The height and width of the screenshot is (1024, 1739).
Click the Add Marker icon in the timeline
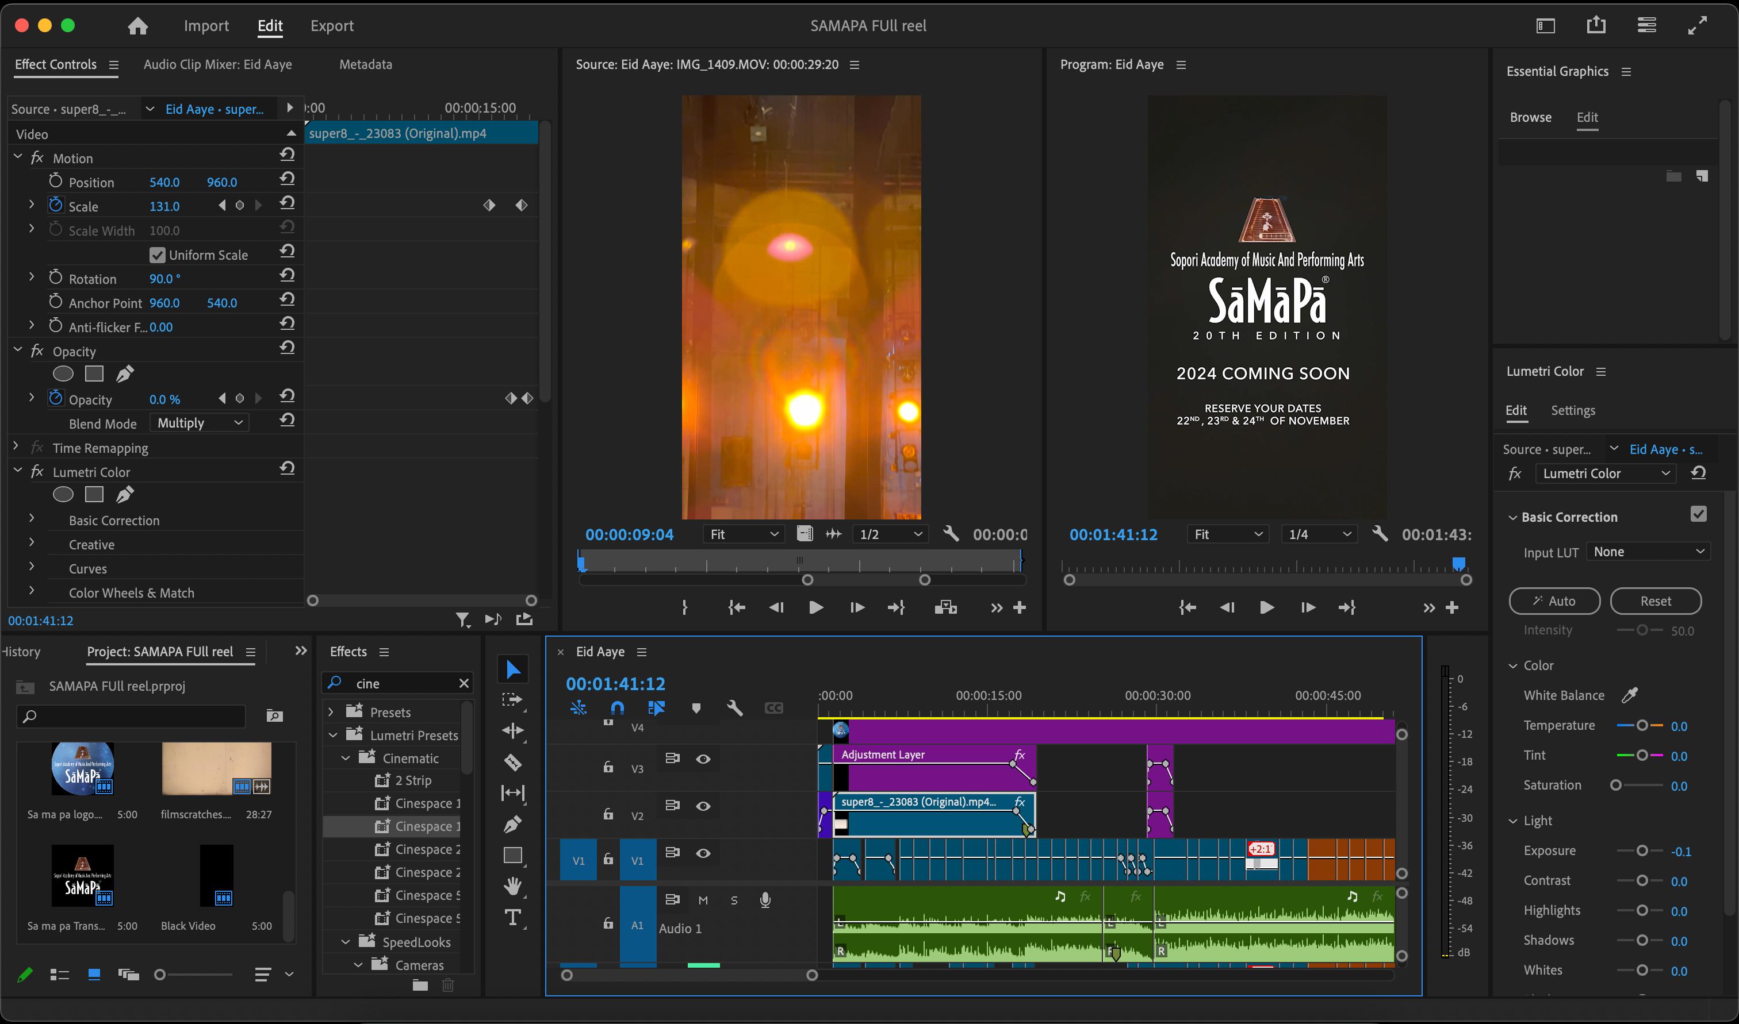696,707
